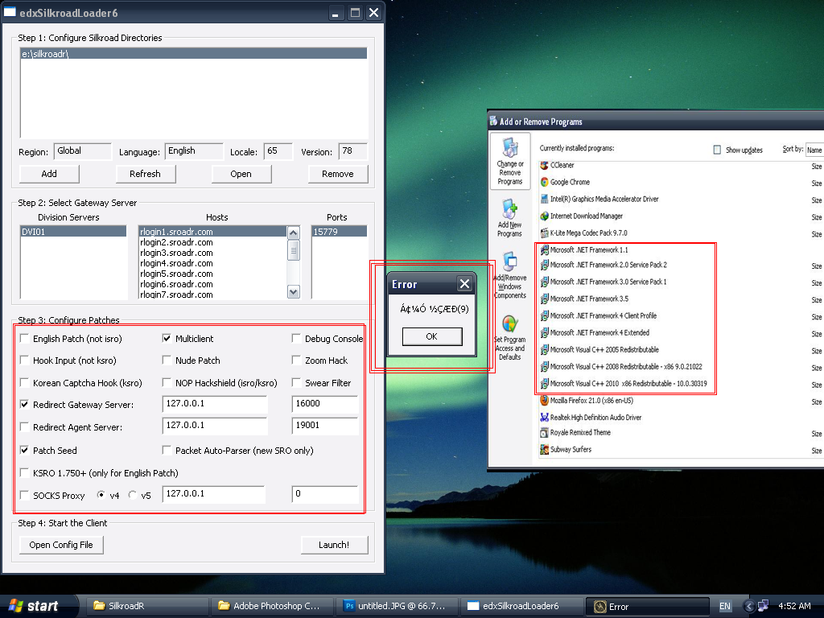Switch to edxSilkroadLoader6 taskbar item
This screenshot has height=618, width=824.
click(x=522, y=606)
